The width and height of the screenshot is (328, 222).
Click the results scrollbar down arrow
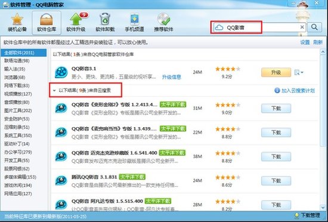tap(323, 208)
